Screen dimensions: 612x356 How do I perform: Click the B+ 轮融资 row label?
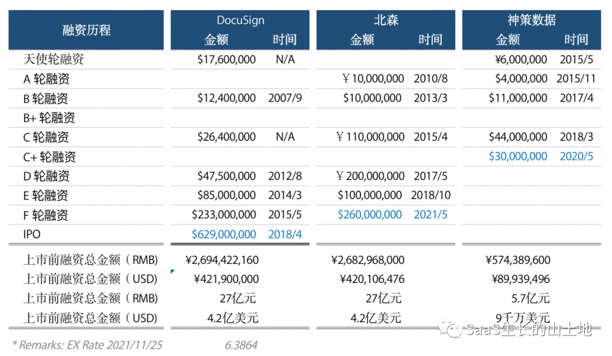point(49,118)
